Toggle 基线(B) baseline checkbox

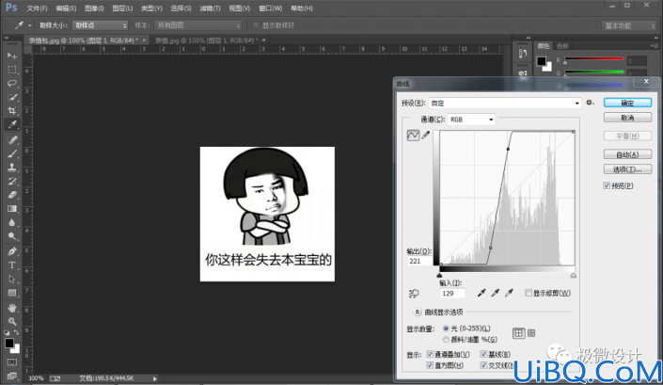[483, 354]
